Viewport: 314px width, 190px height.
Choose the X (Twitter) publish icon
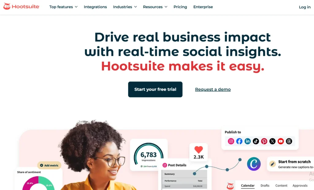coord(272,141)
